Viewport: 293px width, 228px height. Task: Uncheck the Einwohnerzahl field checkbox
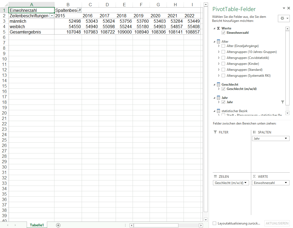223,33
